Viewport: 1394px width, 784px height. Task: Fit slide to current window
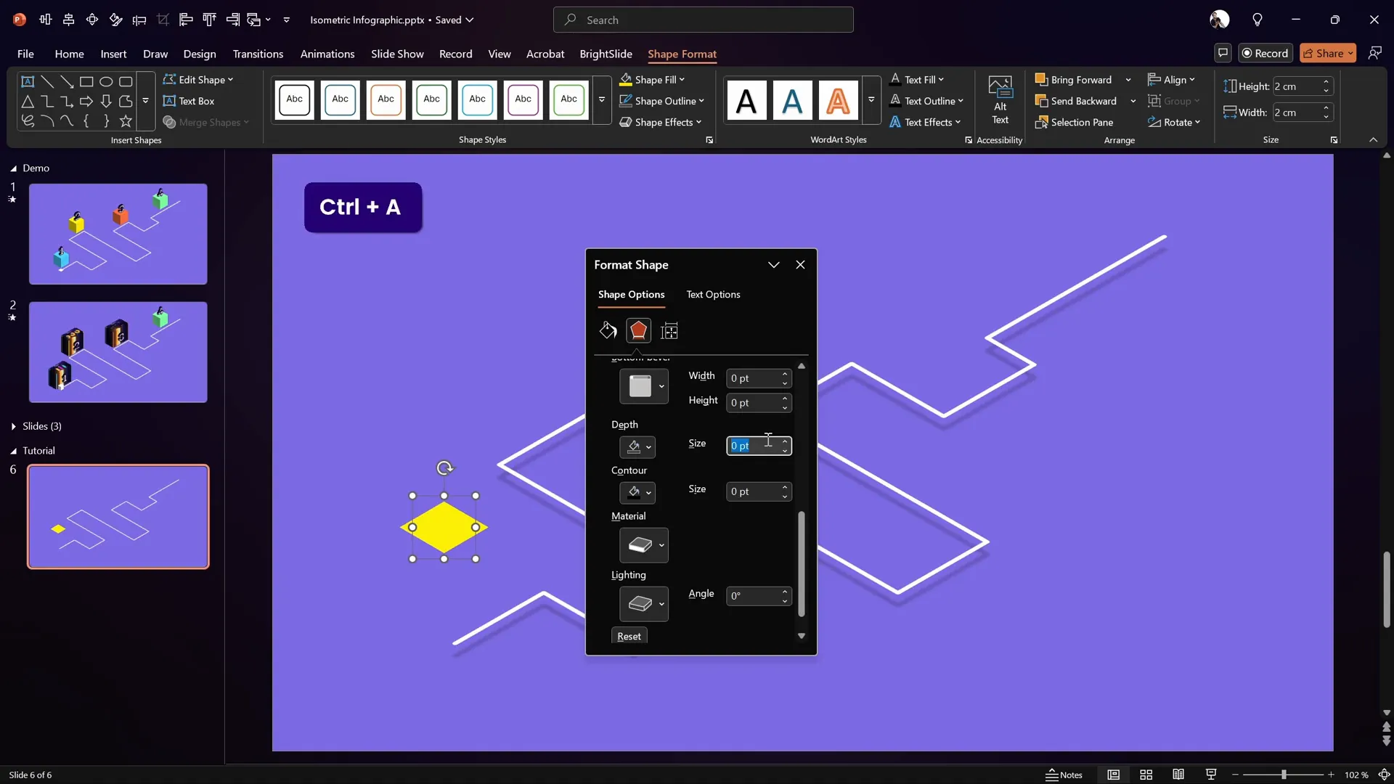pos(1384,775)
